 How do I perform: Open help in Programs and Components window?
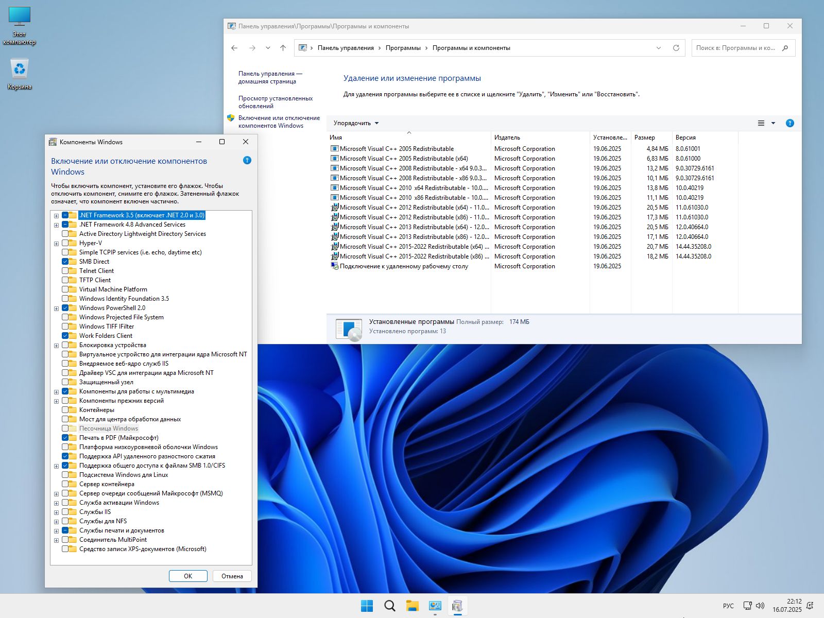pyautogui.click(x=789, y=123)
